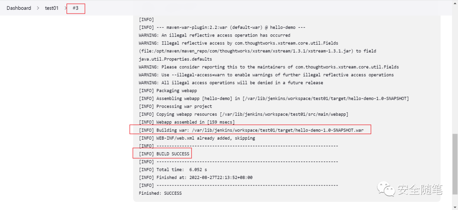Open the Dashboard breadcrumb link
Viewport: 458px width, 210px height.
(x=19, y=8)
